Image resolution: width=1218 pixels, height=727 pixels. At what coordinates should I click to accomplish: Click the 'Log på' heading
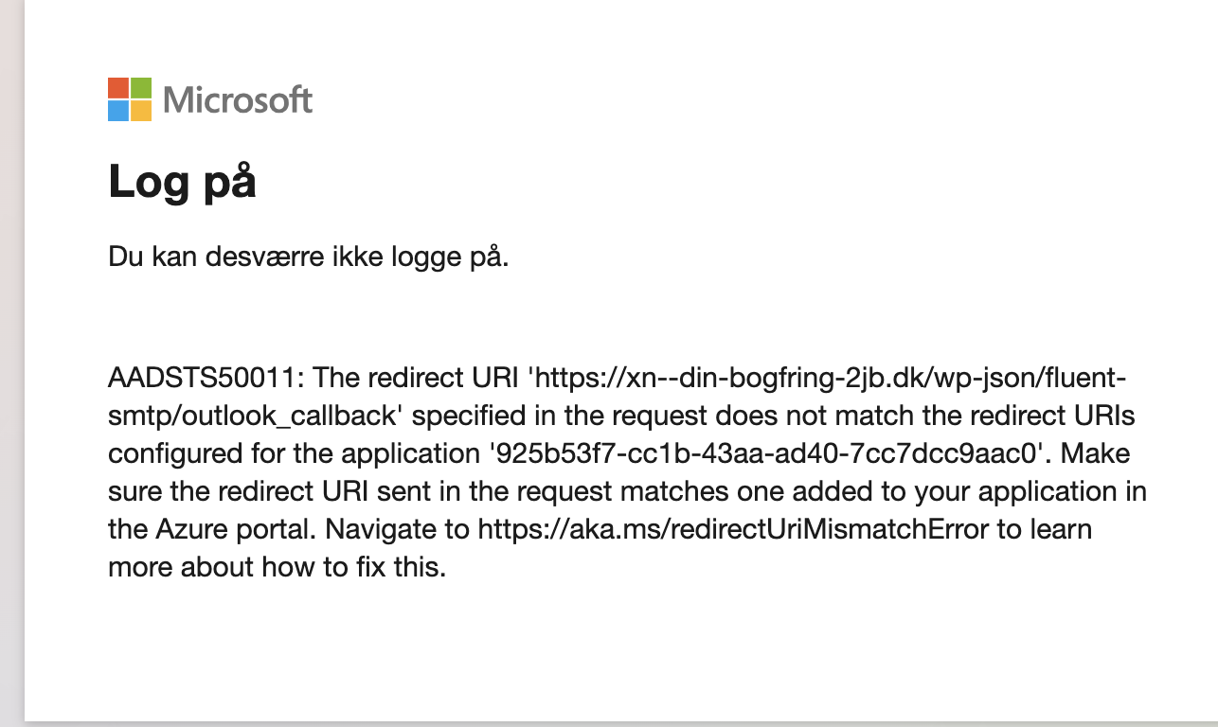(x=182, y=181)
